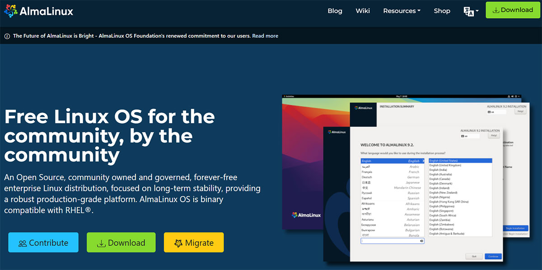Viewport: 542px width, 270px height.
Task: Click the AlmaLinux logo on the desktop wallpaper screenshot
Action: (306, 215)
